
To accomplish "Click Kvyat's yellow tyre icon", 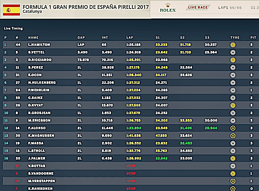I will [x=233, y=105].
